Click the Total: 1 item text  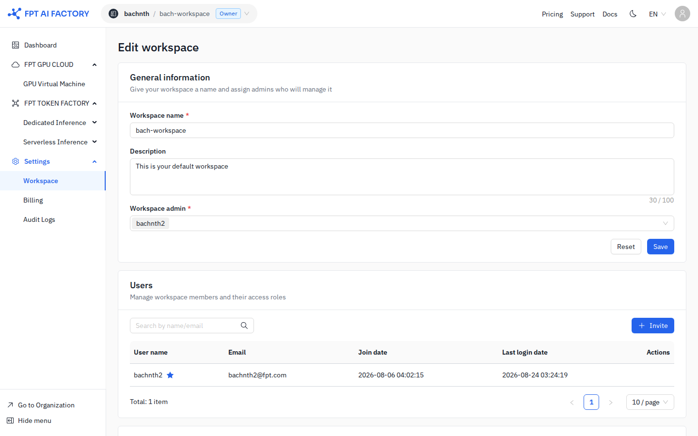click(x=149, y=402)
